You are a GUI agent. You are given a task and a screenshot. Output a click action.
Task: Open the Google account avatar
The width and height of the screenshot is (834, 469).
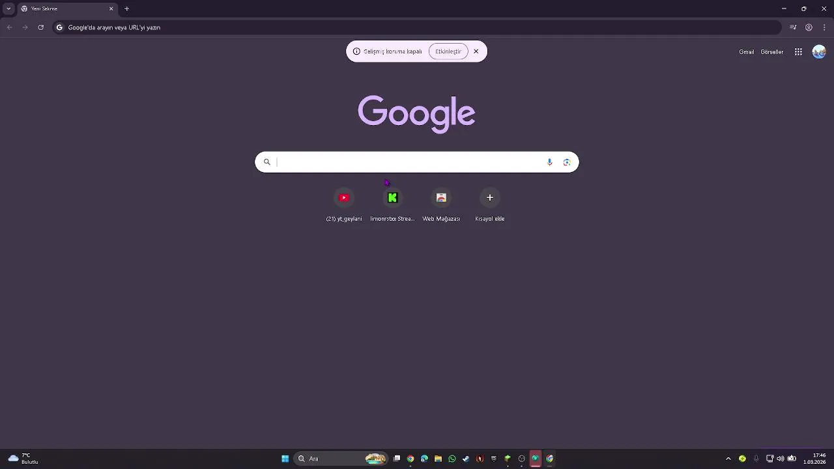coord(819,52)
